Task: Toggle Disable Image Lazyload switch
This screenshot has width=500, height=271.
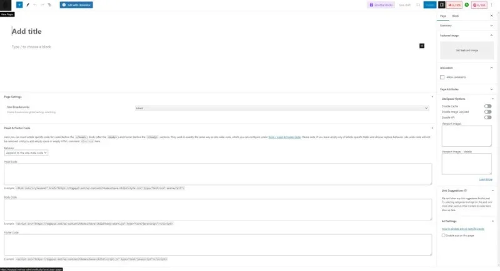Action: (487, 112)
